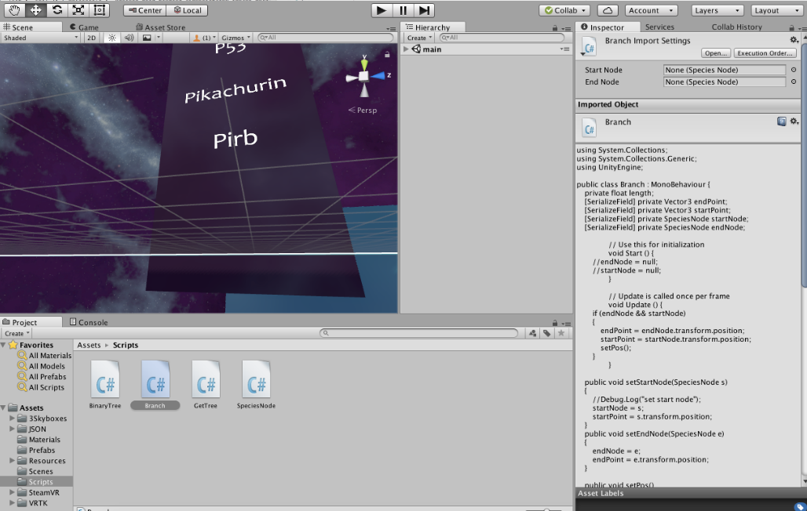Toggle scene effects image button

point(147,38)
